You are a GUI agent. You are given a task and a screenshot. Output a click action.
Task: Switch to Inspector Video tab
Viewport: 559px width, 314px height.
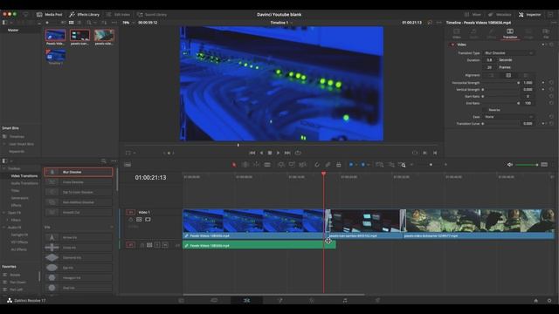click(457, 33)
